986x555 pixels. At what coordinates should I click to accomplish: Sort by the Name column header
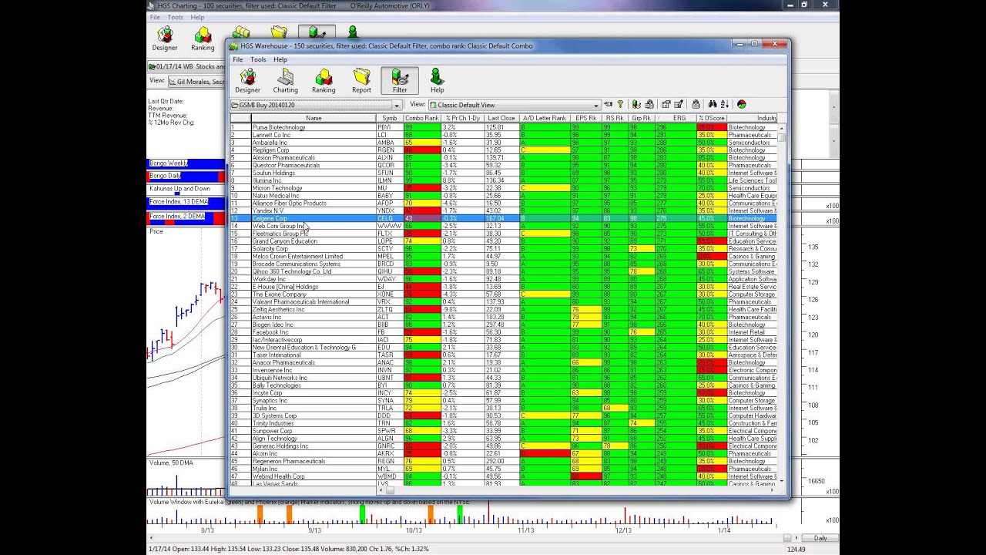314,118
